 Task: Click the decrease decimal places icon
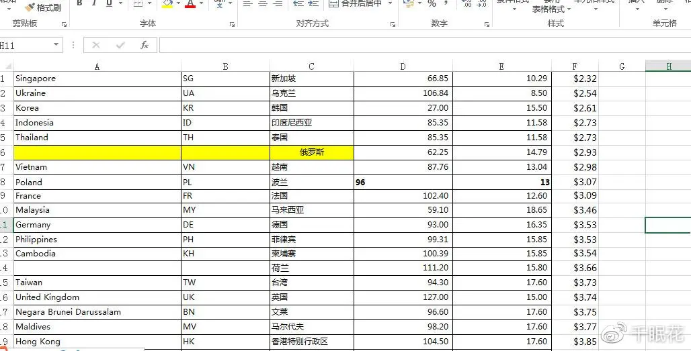482,3
